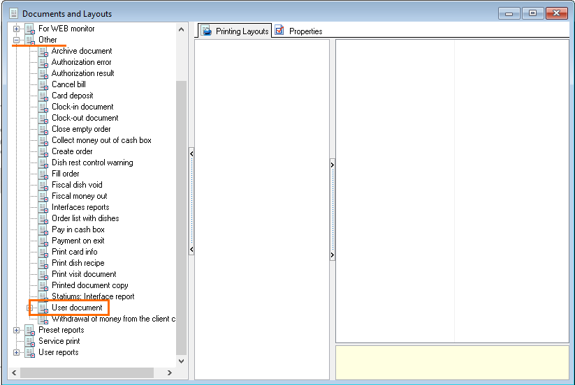The height and width of the screenshot is (385, 575).
Task: Click the Order list with dishes icon
Action: 43,219
